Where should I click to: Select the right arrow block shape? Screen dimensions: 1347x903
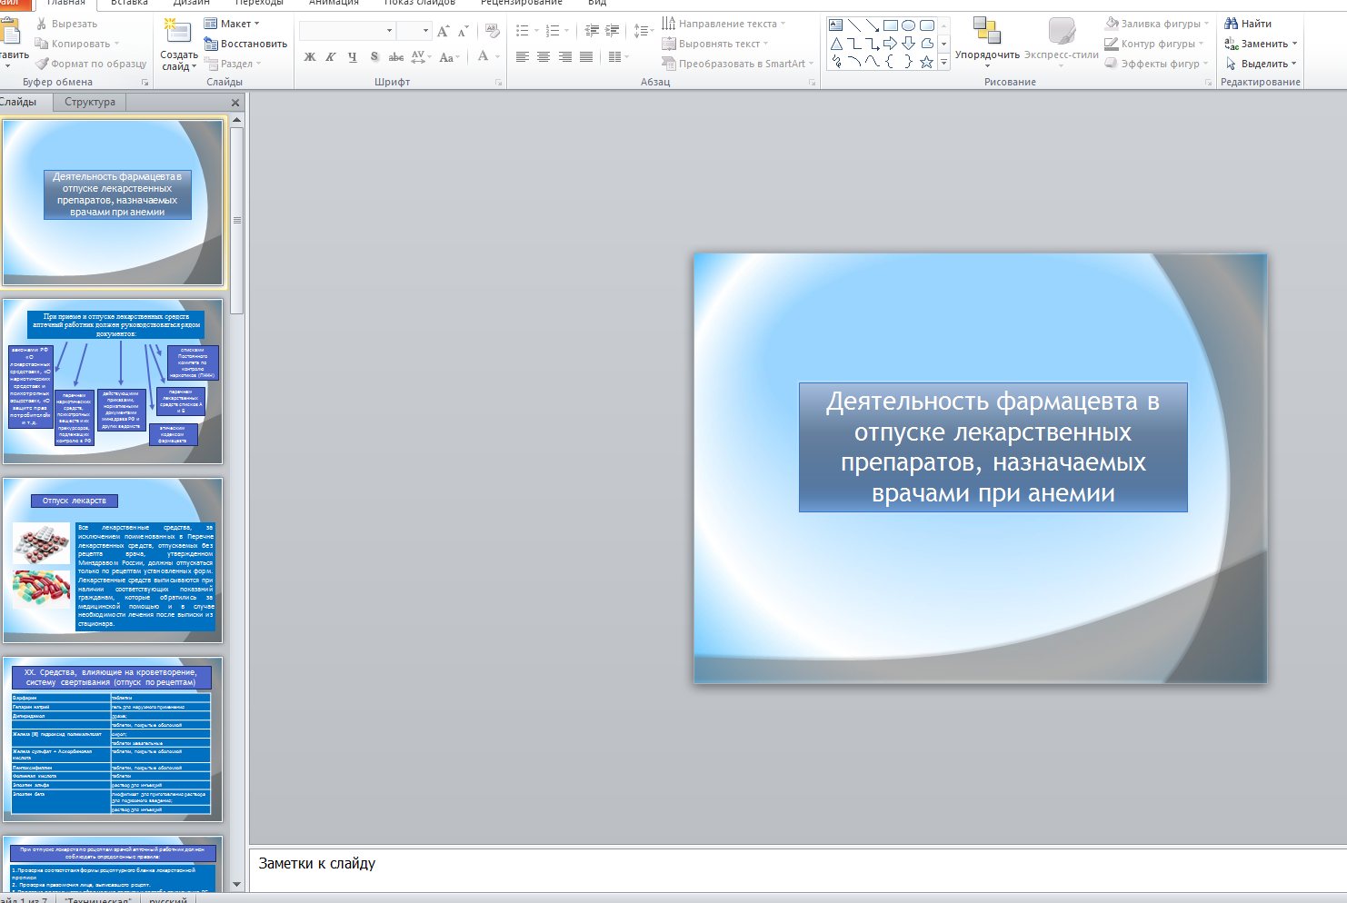pos(891,44)
